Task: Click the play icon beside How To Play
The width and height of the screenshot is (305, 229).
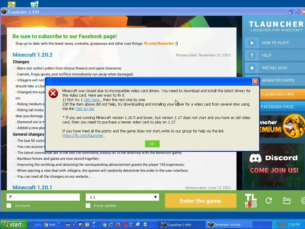Action: (x=252, y=43)
